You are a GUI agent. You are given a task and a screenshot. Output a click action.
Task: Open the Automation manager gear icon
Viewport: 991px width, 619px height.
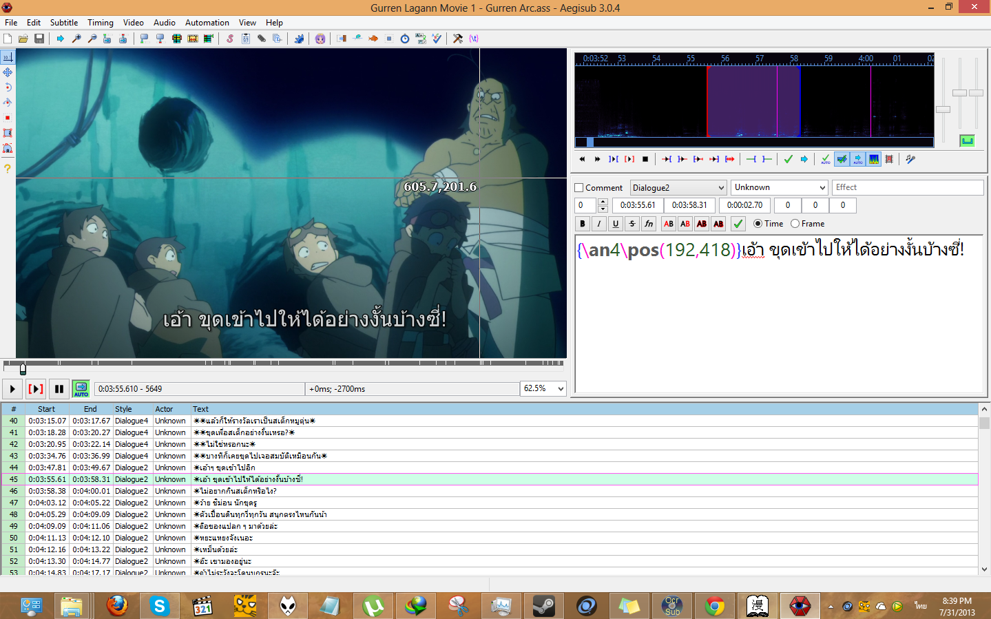(299, 39)
